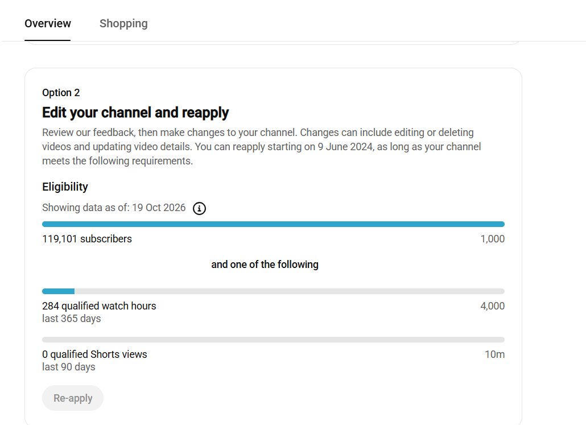Click the 10m Shorts views target value
Viewport: 586px width, 425px height.
coord(495,354)
